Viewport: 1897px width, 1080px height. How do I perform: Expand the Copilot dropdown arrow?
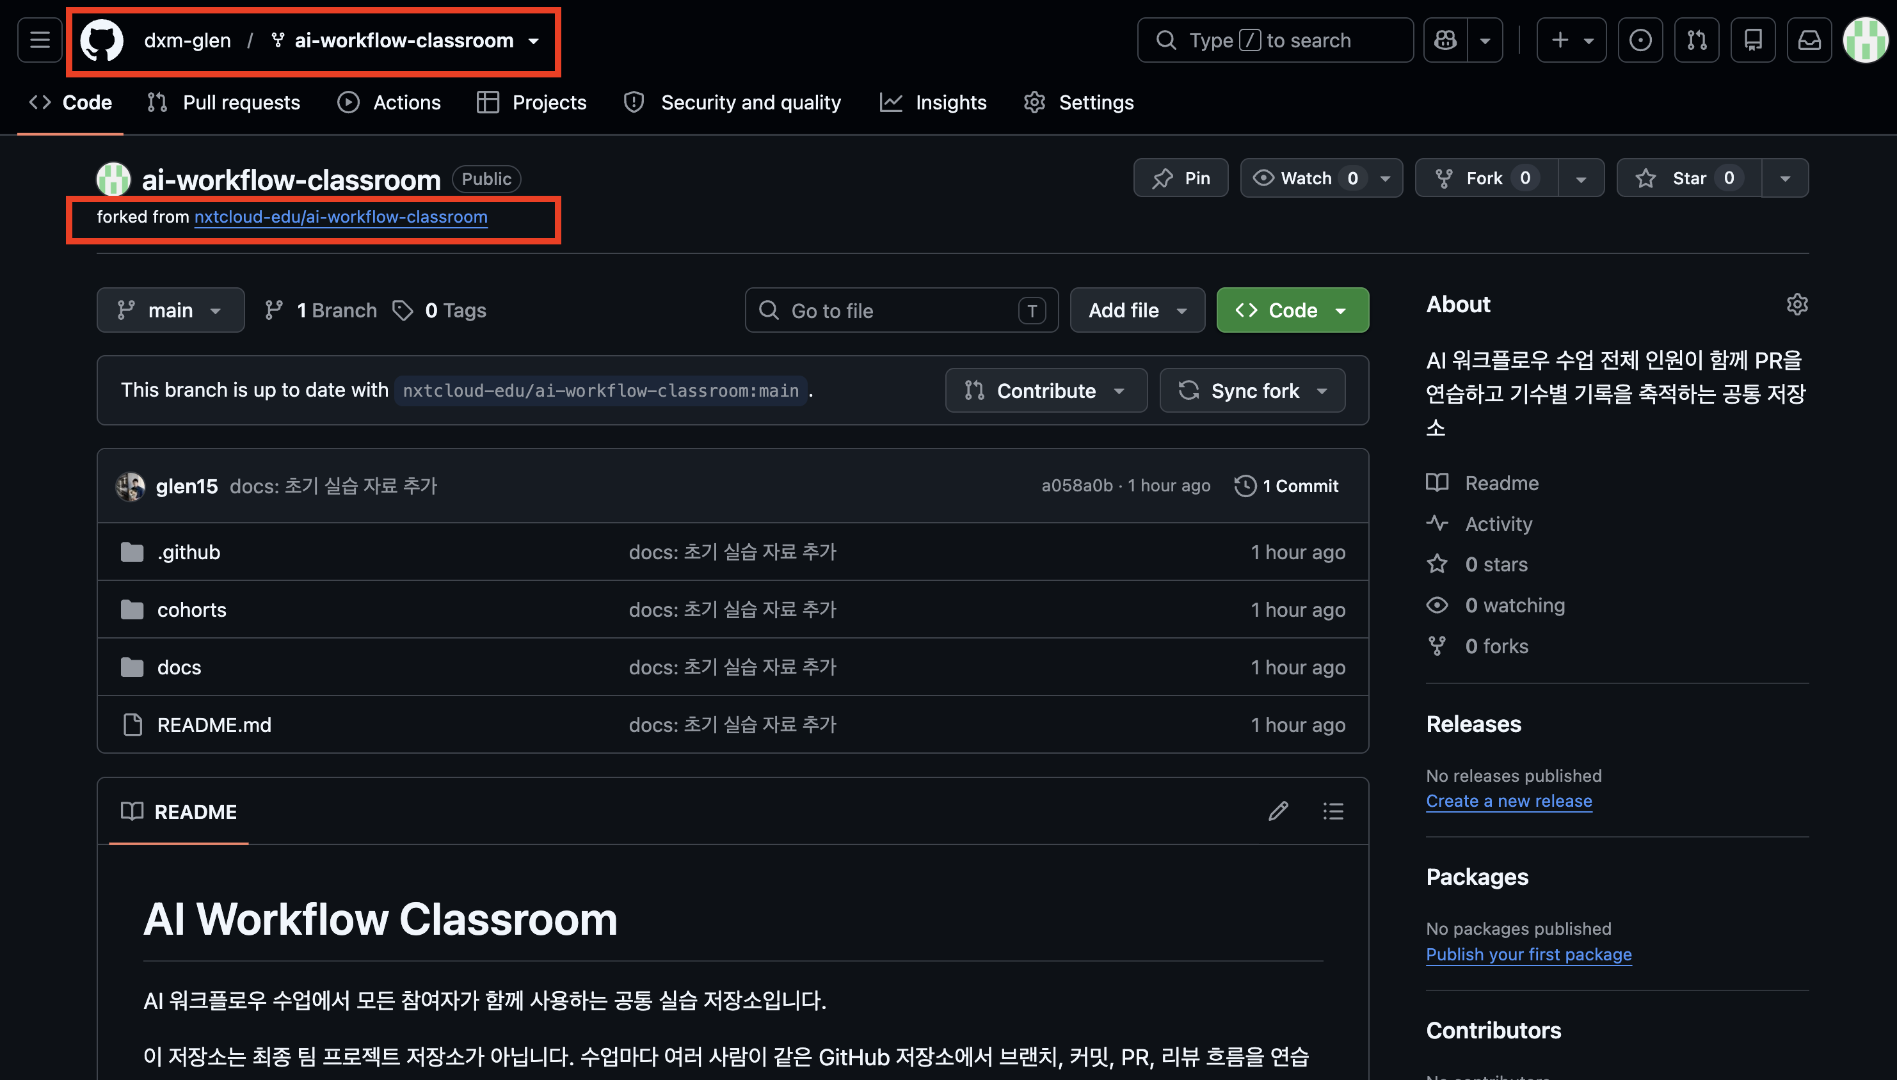click(1485, 40)
